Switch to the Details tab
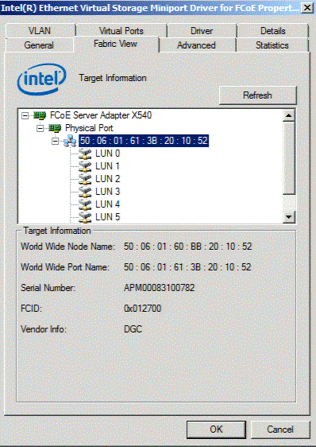The height and width of the screenshot is (447, 316). click(272, 31)
